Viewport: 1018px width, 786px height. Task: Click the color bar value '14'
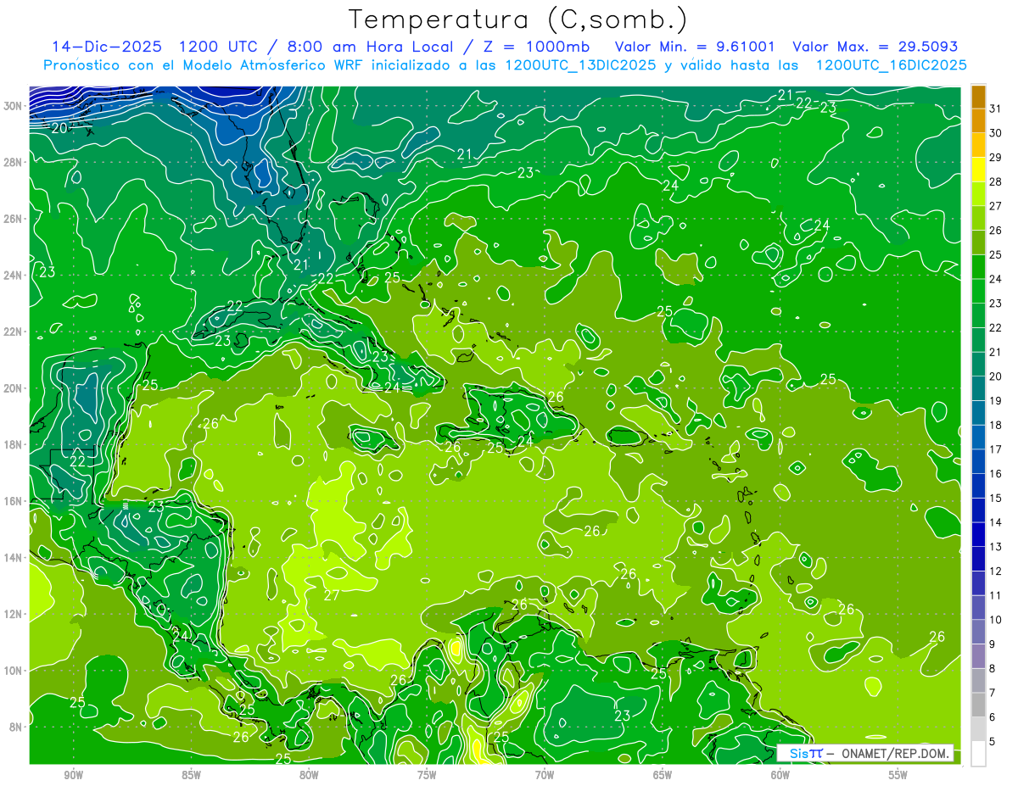[996, 522]
